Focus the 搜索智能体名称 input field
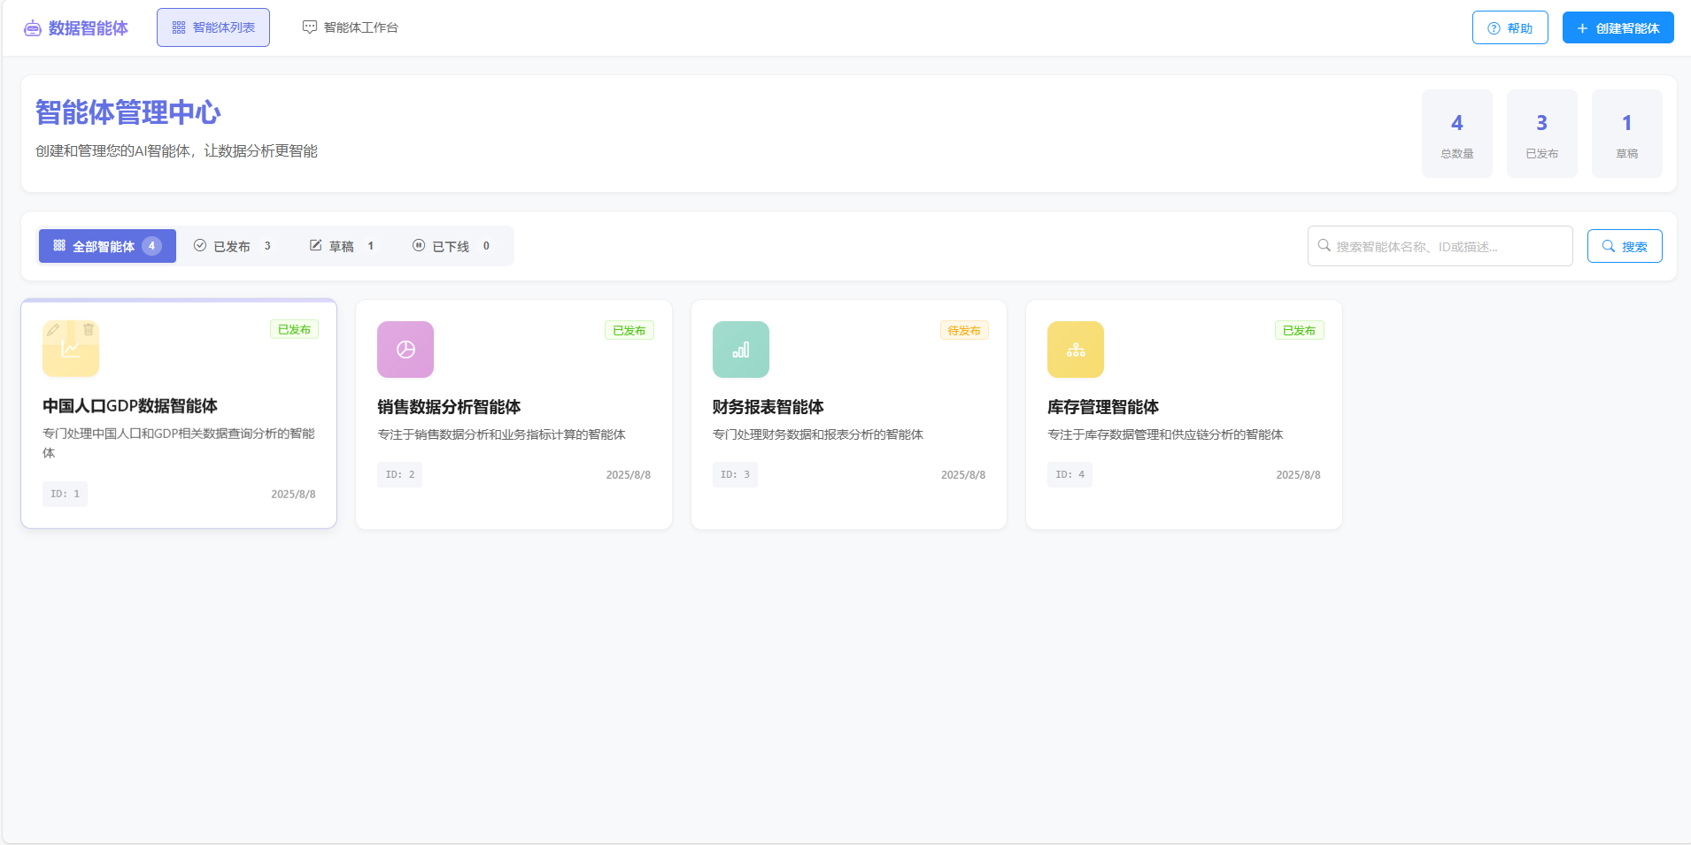This screenshot has width=1691, height=845. [x=1448, y=246]
